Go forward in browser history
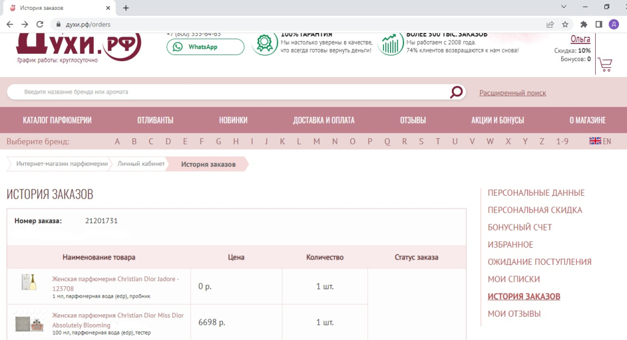Viewport: 627px width, 340px height. [24, 24]
